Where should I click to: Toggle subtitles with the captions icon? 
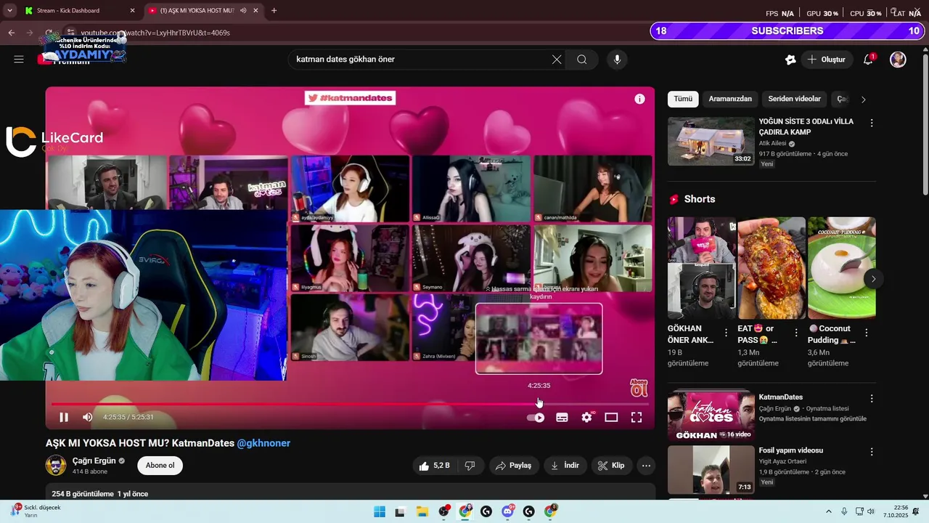tap(562, 418)
